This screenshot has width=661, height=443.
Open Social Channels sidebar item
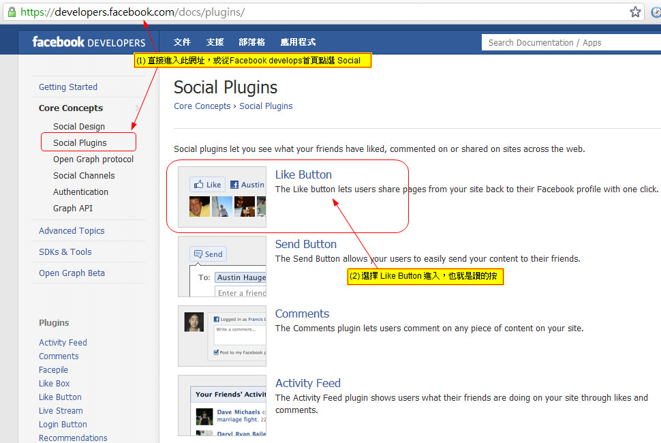pos(84,175)
